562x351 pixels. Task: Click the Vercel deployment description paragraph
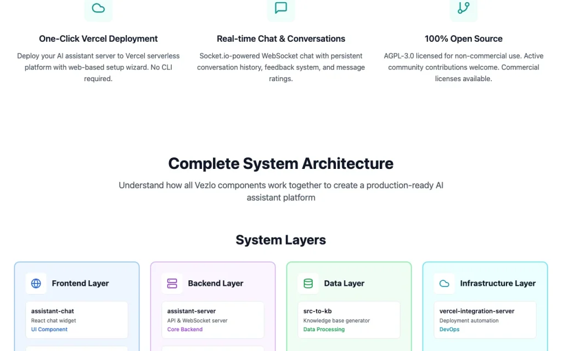pos(98,67)
